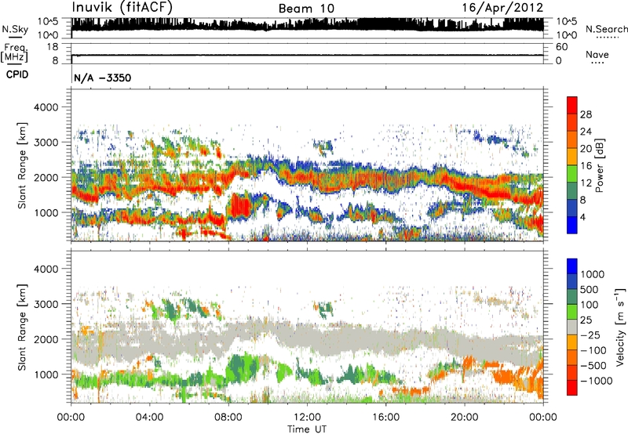Image resolution: width=628 pixels, height=434 pixels.
Task: Click the 28 label on the power colorbar
Action: pyautogui.click(x=586, y=114)
